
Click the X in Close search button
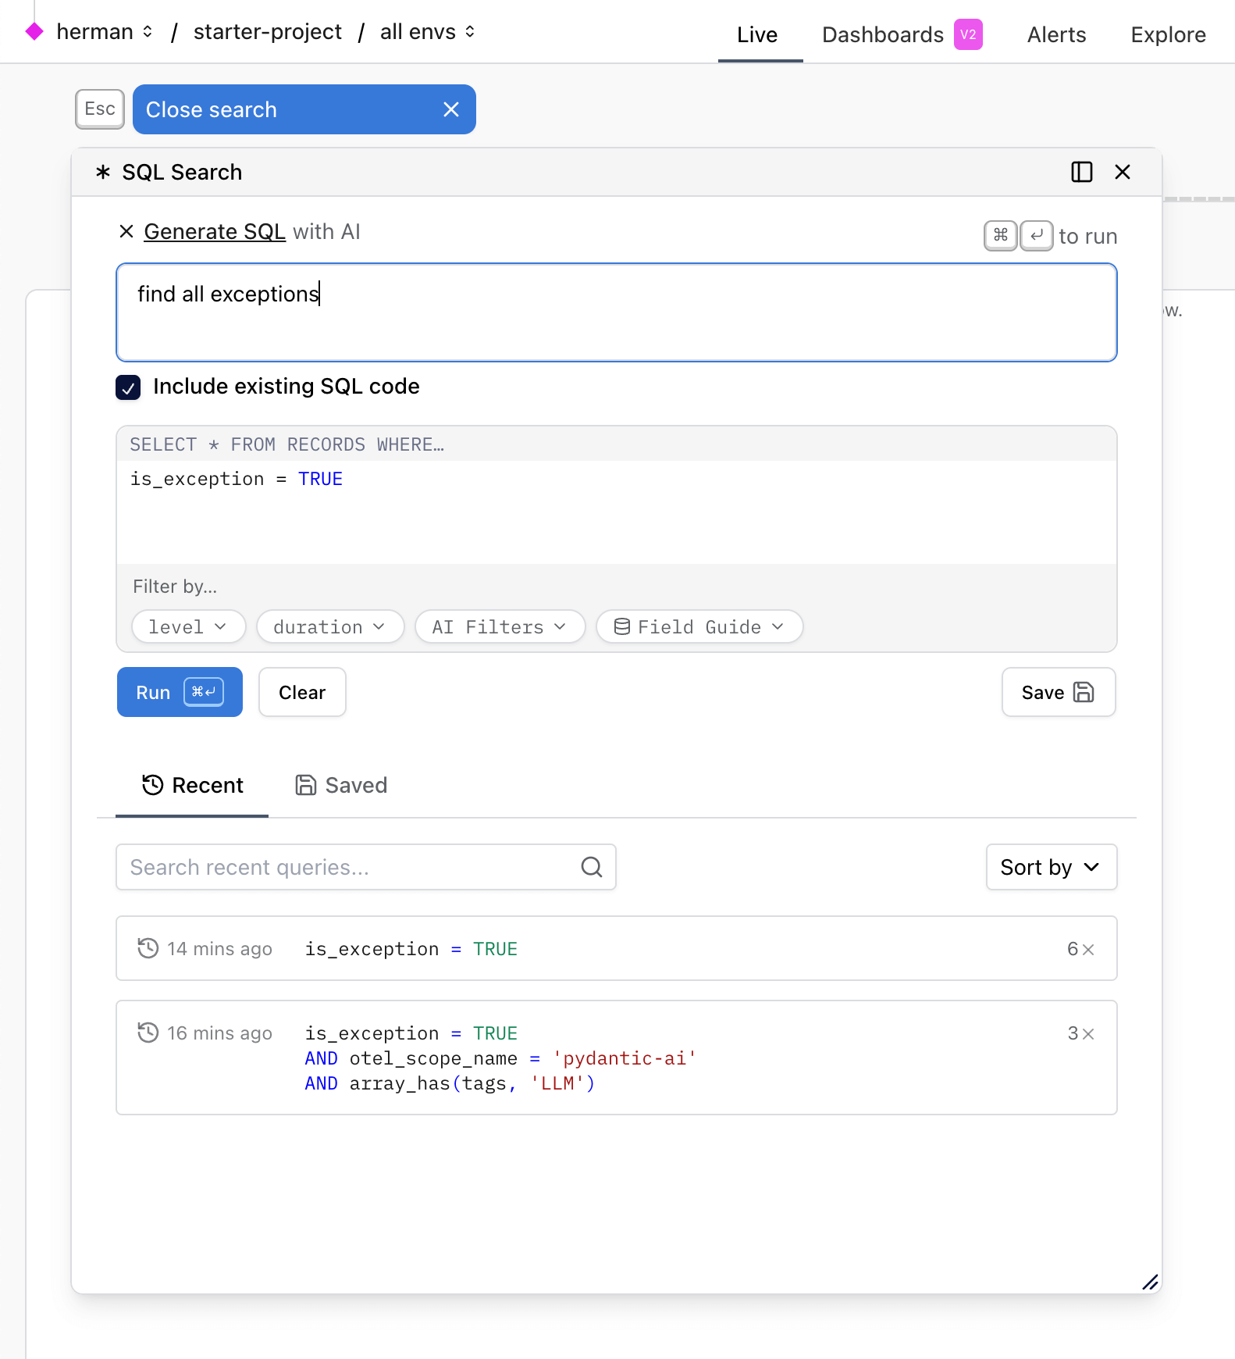point(450,109)
